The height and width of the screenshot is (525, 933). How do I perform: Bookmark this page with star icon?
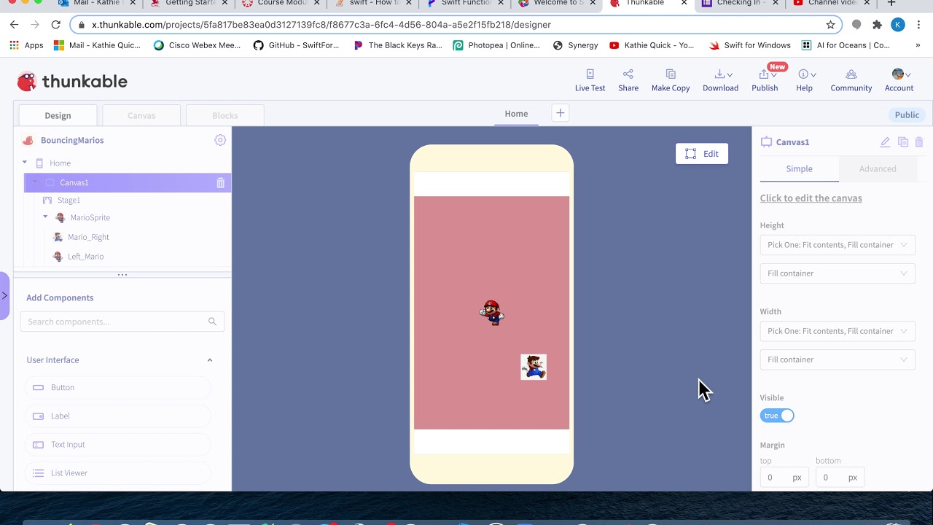point(830,25)
